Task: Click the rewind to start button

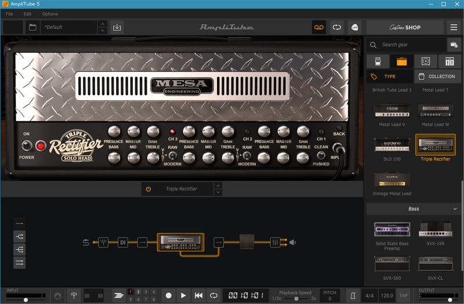Action: [x=198, y=295]
